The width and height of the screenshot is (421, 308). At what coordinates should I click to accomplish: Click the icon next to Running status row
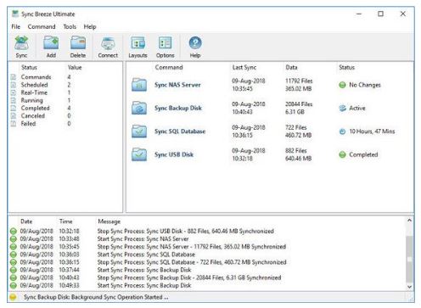(14, 100)
